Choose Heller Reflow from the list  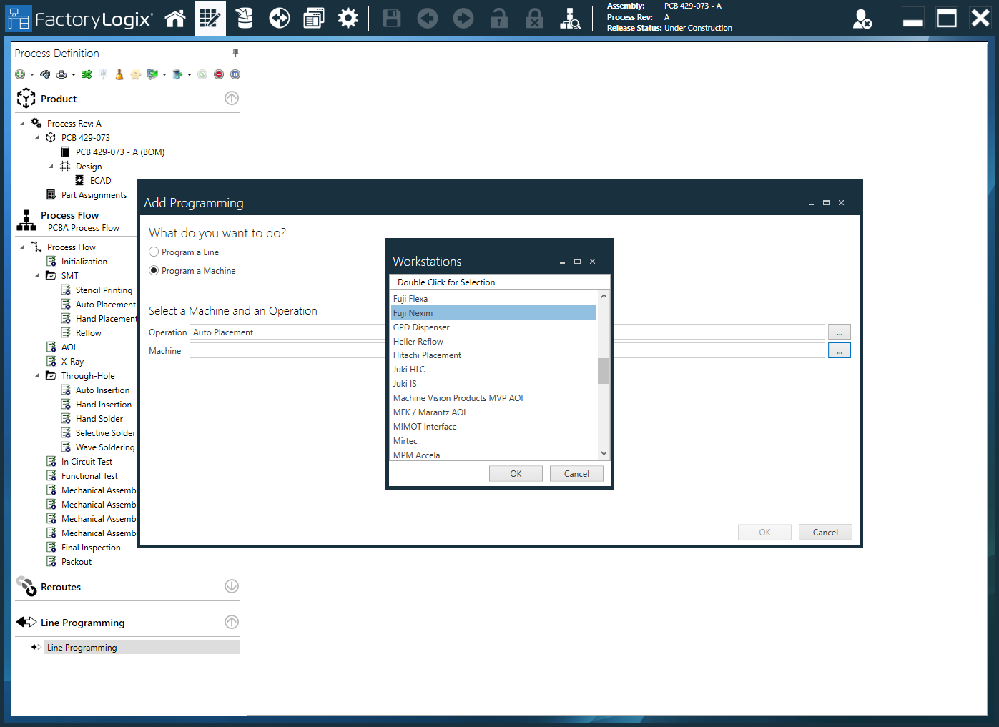click(418, 342)
